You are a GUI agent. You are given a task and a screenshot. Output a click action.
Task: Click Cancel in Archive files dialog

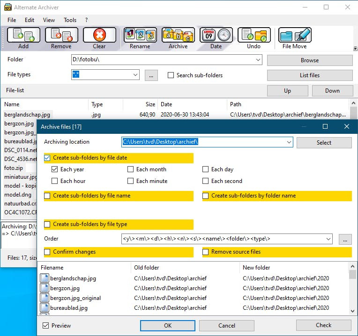(227, 326)
